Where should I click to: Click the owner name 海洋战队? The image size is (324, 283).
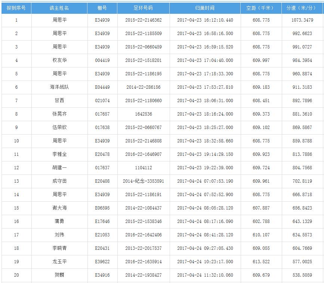tap(59, 87)
